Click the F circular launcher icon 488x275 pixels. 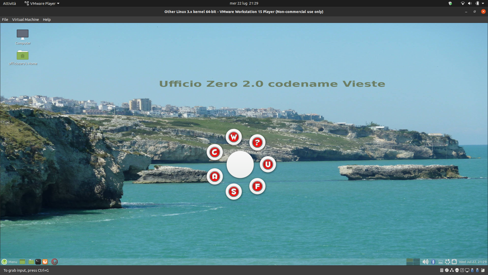(x=257, y=186)
